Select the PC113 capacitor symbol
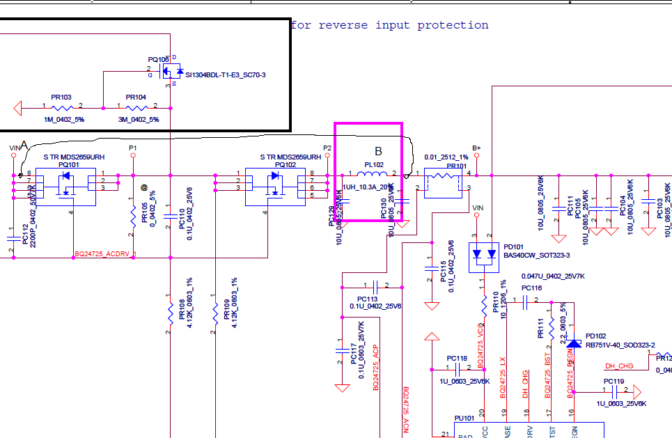The height and width of the screenshot is (438, 672). [x=376, y=287]
